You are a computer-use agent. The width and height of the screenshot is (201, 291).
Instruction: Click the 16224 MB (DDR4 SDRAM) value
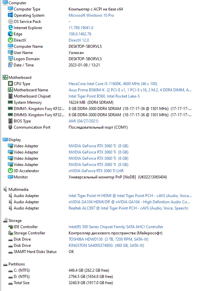point(91,102)
